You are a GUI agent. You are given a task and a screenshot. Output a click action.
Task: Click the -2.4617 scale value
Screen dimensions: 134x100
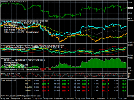coord(131,71)
